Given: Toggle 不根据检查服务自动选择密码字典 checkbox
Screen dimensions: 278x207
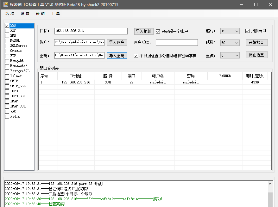Looking at the screenshot, I should [136, 56].
